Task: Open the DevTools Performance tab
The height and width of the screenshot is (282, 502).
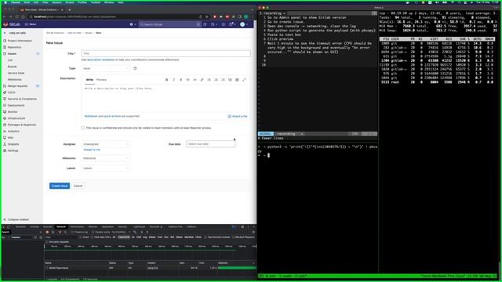Action: pyautogui.click(x=77, y=226)
